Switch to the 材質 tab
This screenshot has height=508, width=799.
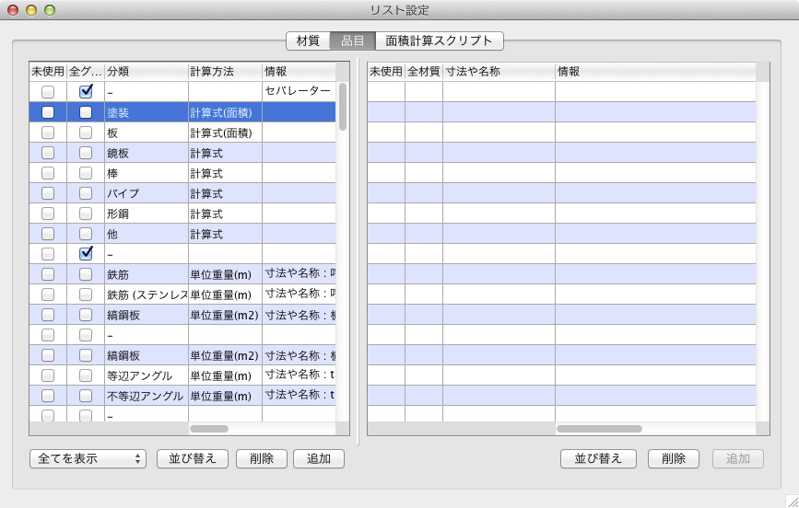click(x=308, y=40)
